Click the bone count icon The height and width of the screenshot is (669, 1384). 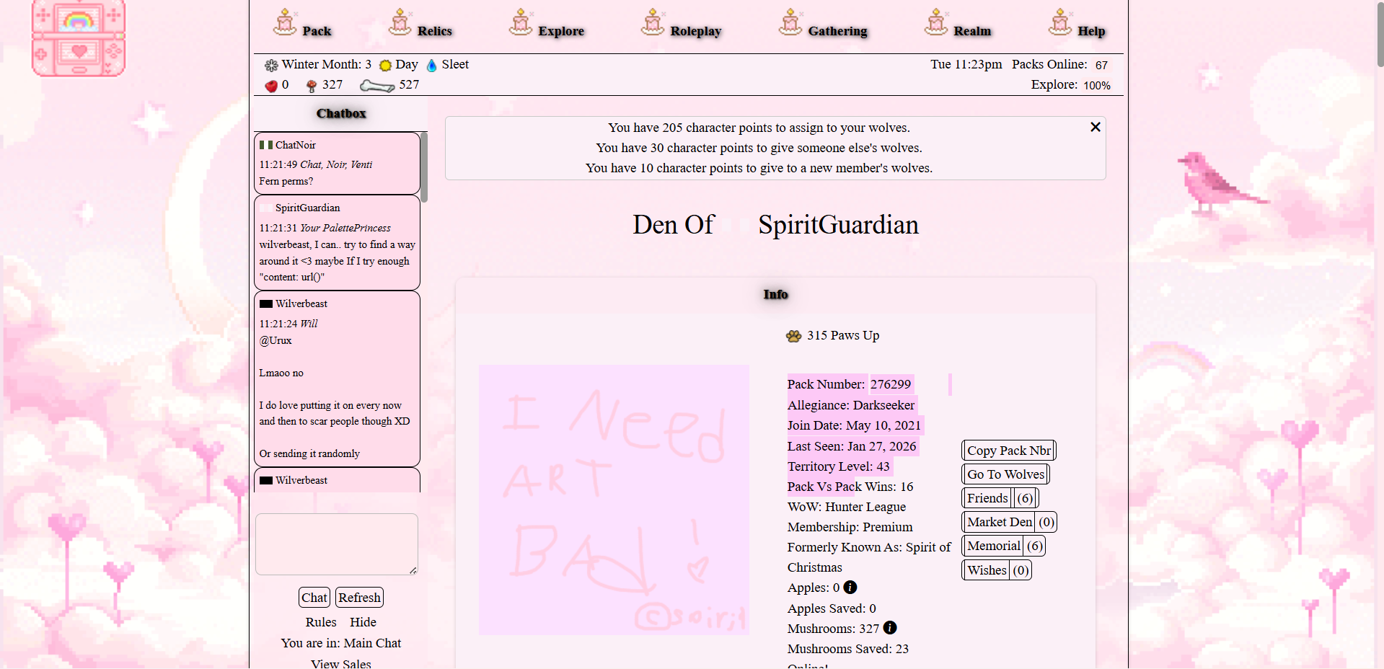(377, 87)
